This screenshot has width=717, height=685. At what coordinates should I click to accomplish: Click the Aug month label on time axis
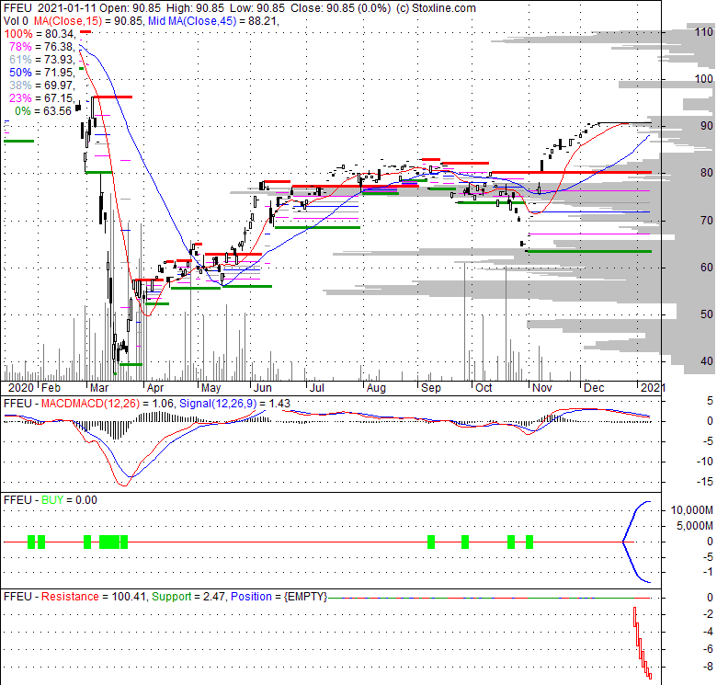[x=376, y=388]
